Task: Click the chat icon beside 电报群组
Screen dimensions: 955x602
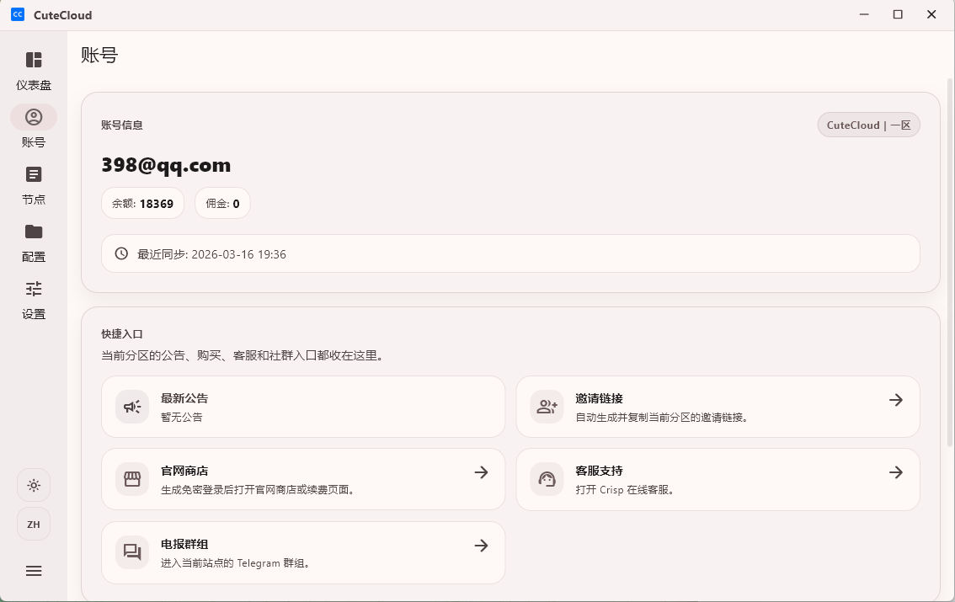Action: tap(132, 551)
